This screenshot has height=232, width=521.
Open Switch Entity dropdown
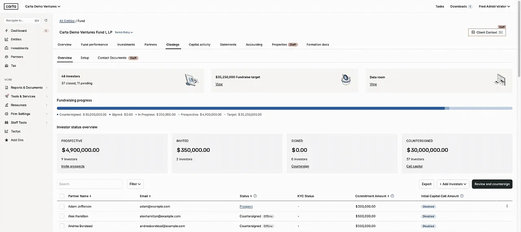click(x=124, y=33)
